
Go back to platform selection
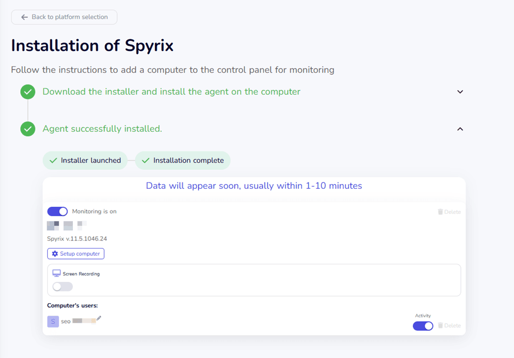pyautogui.click(x=64, y=17)
